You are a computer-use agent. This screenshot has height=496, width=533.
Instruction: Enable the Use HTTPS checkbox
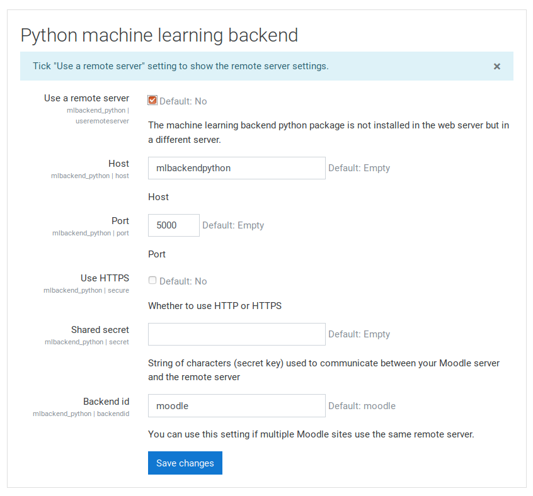152,280
